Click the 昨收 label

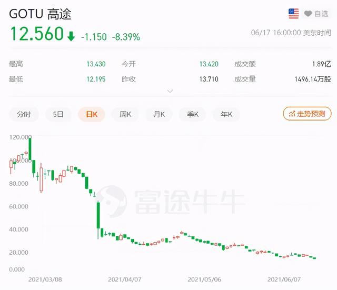[128, 79]
